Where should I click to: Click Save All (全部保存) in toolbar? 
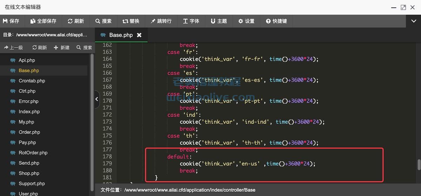tap(43, 21)
